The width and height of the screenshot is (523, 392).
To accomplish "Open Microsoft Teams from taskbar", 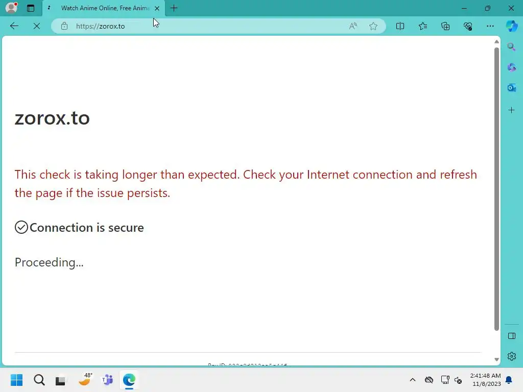I will (x=107, y=380).
